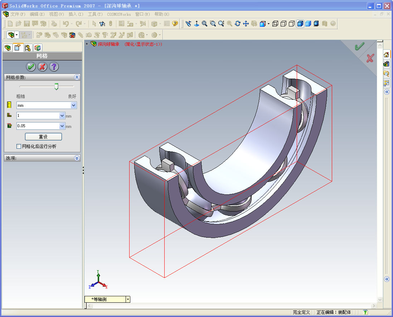
Task: Open the 插入(I) menu
Action: (76, 14)
